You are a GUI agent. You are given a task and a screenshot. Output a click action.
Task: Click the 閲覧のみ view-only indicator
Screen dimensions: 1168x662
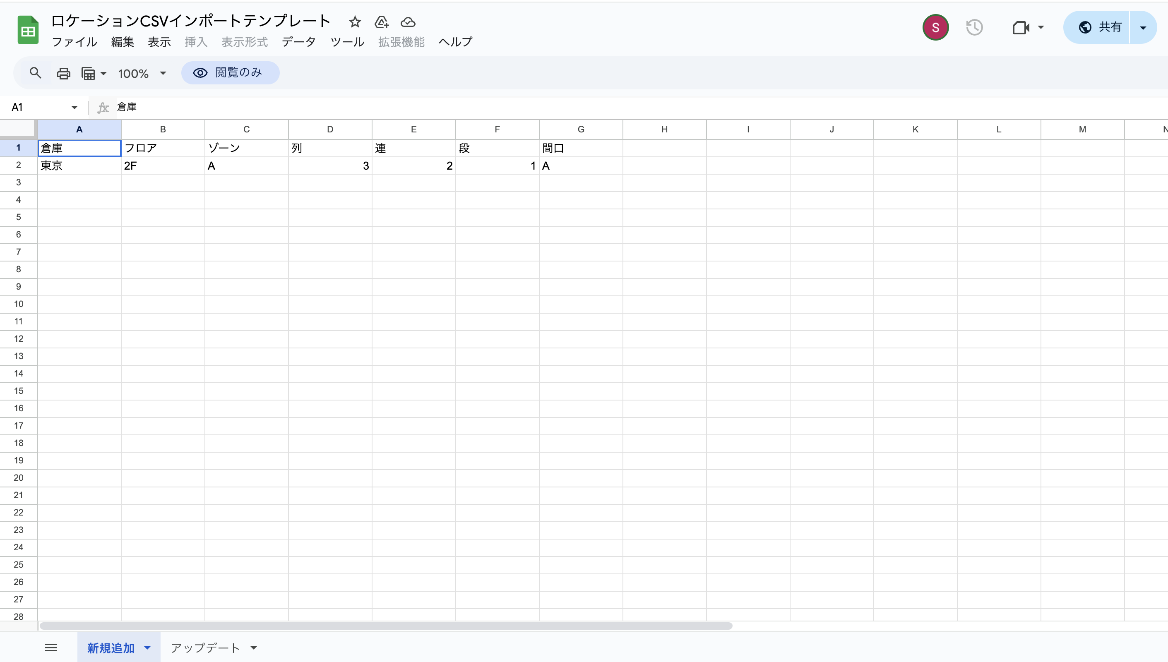tap(230, 73)
